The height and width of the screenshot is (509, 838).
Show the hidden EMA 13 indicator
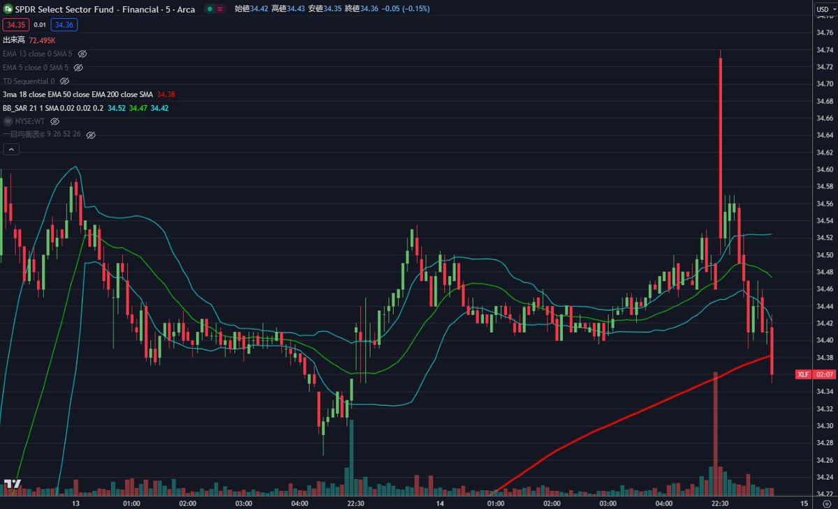[82, 54]
